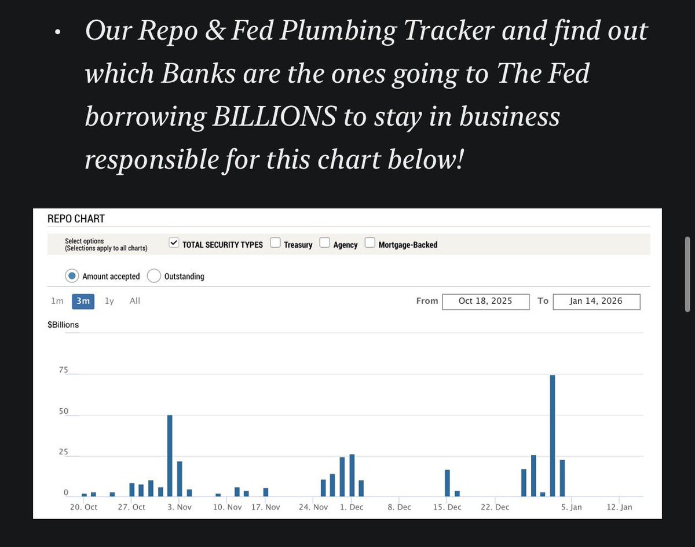Open the From date field Oct 18, 2025

(485, 302)
